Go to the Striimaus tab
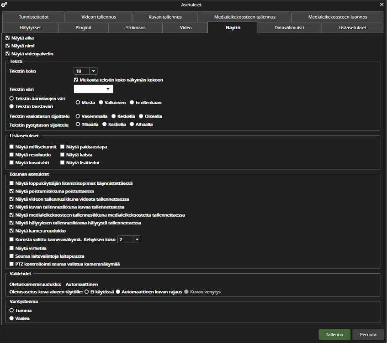The width and height of the screenshot is (387, 343). [136, 28]
